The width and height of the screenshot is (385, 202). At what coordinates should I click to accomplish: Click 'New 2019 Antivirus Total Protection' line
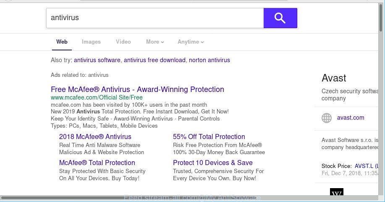pyautogui.click(x=140, y=112)
